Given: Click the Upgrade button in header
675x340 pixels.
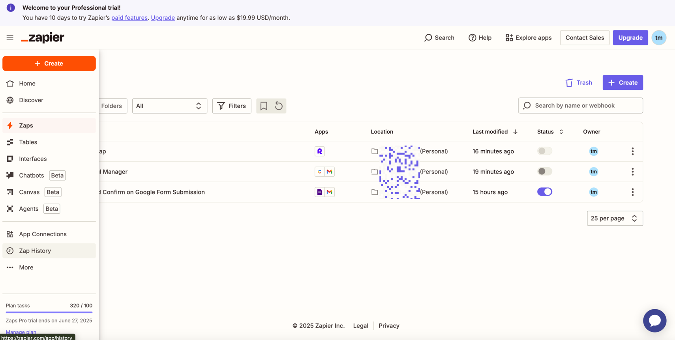Looking at the screenshot, I should (x=630, y=38).
